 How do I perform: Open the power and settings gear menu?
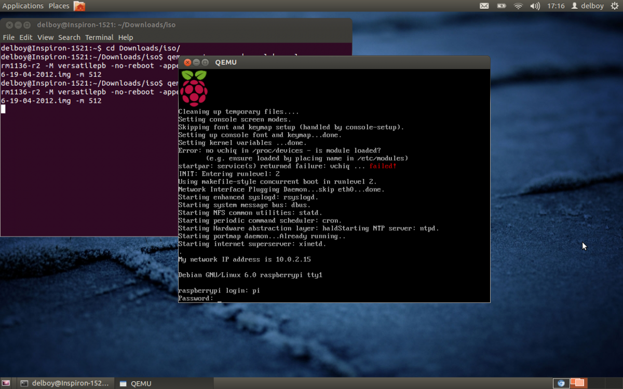click(615, 6)
